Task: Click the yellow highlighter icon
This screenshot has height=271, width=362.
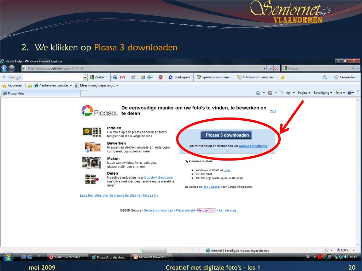Action: tap(282, 77)
